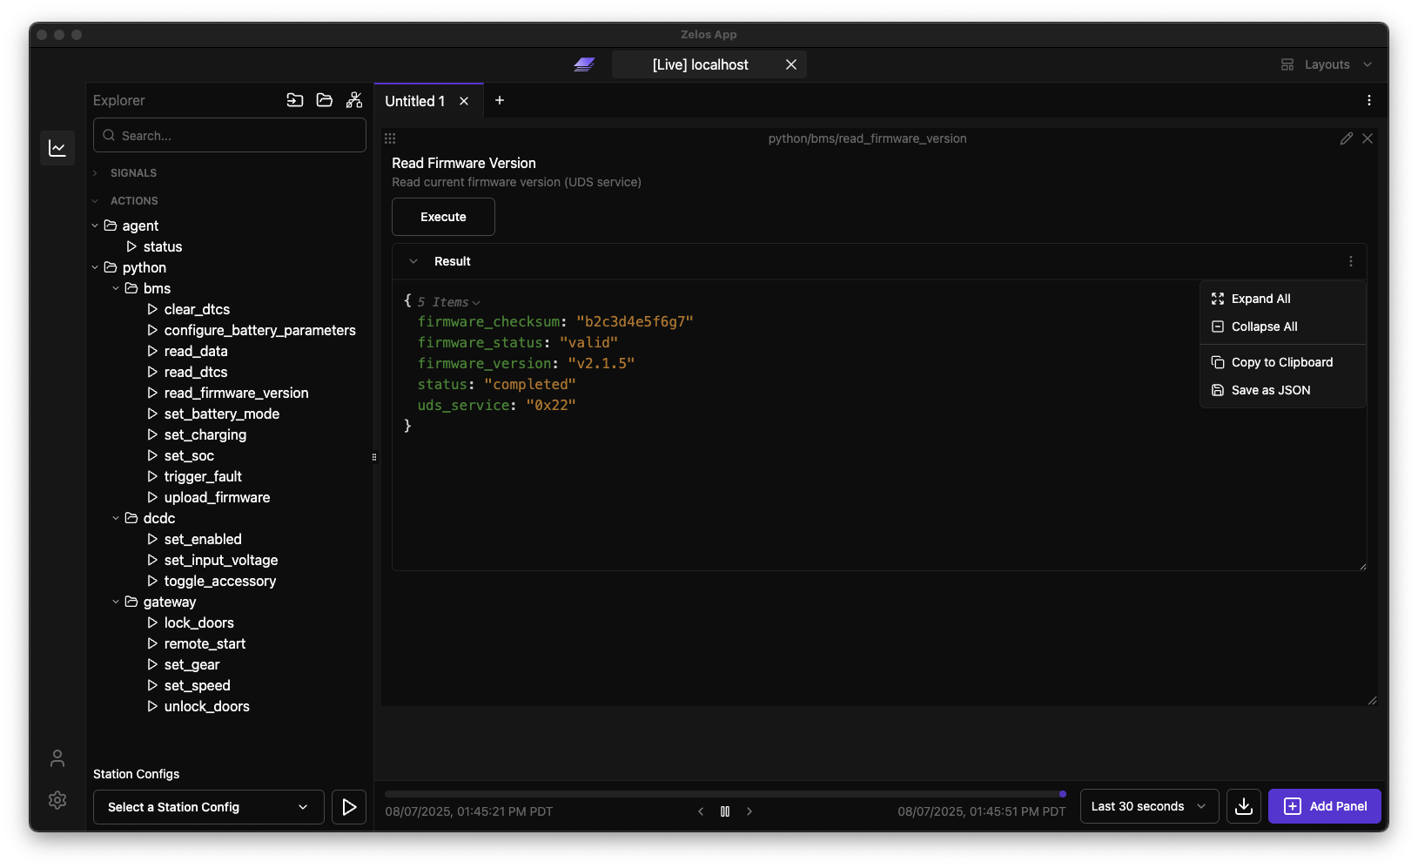This screenshot has height=868, width=1418.
Task: Select the clear_dtcs action
Action: point(197,309)
